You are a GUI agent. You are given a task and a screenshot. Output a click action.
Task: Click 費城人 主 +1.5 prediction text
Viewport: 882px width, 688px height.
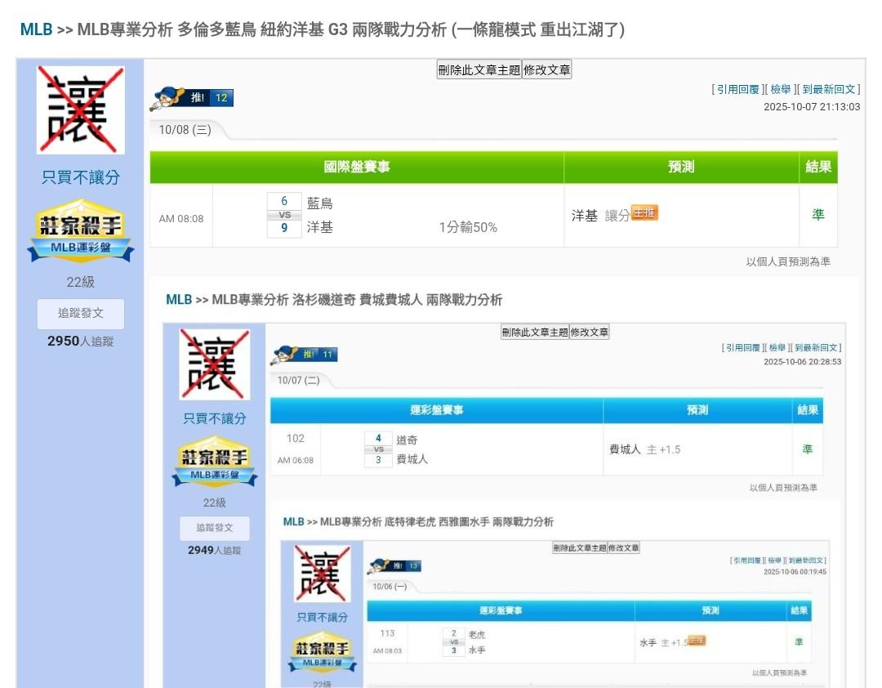click(644, 449)
